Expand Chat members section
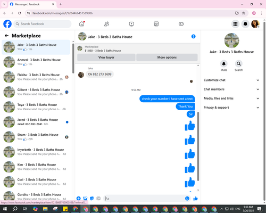 tap(231, 89)
